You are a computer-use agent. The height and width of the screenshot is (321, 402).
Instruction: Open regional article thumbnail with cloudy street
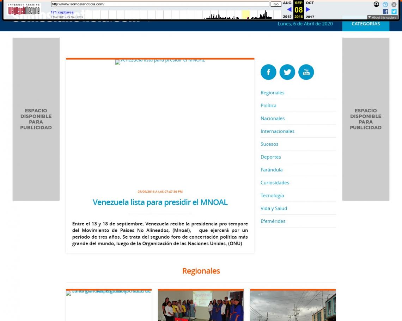(293, 306)
